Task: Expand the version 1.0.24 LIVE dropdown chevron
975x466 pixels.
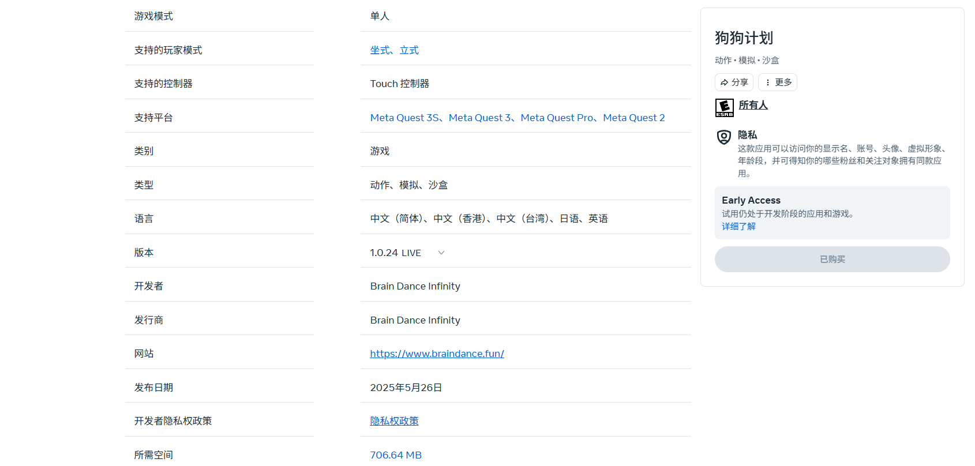Action: click(x=441, y=253)
